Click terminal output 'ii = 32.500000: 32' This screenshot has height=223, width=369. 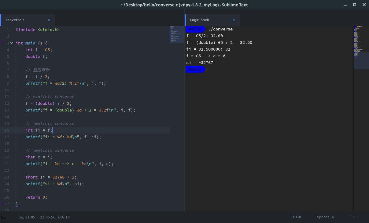point(208,49)
